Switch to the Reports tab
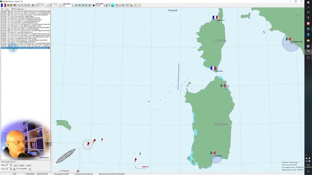The width and height of the screenshot is (312, 175). pos(14,9)
